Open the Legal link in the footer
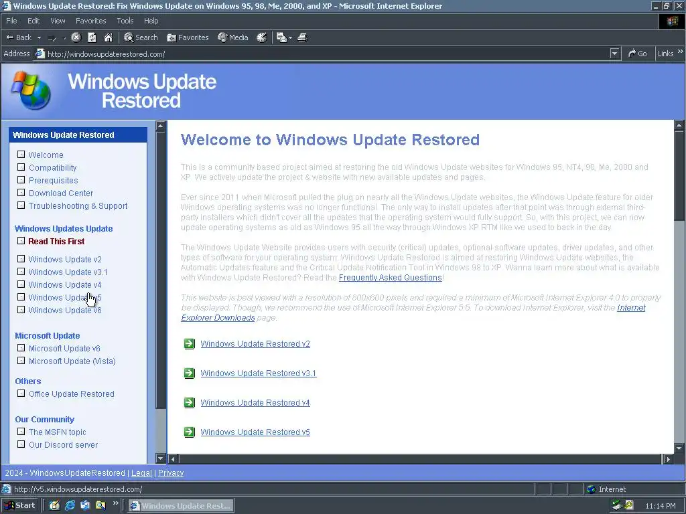The height and width of the screenshot is (514, 686). (x=141, y=473)
